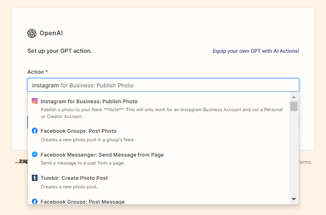Viewport: 326px width, 215px height.
Task: Click the Facebook icon beside Post Message
Action: pyautogui.click(x=35, y=201)
